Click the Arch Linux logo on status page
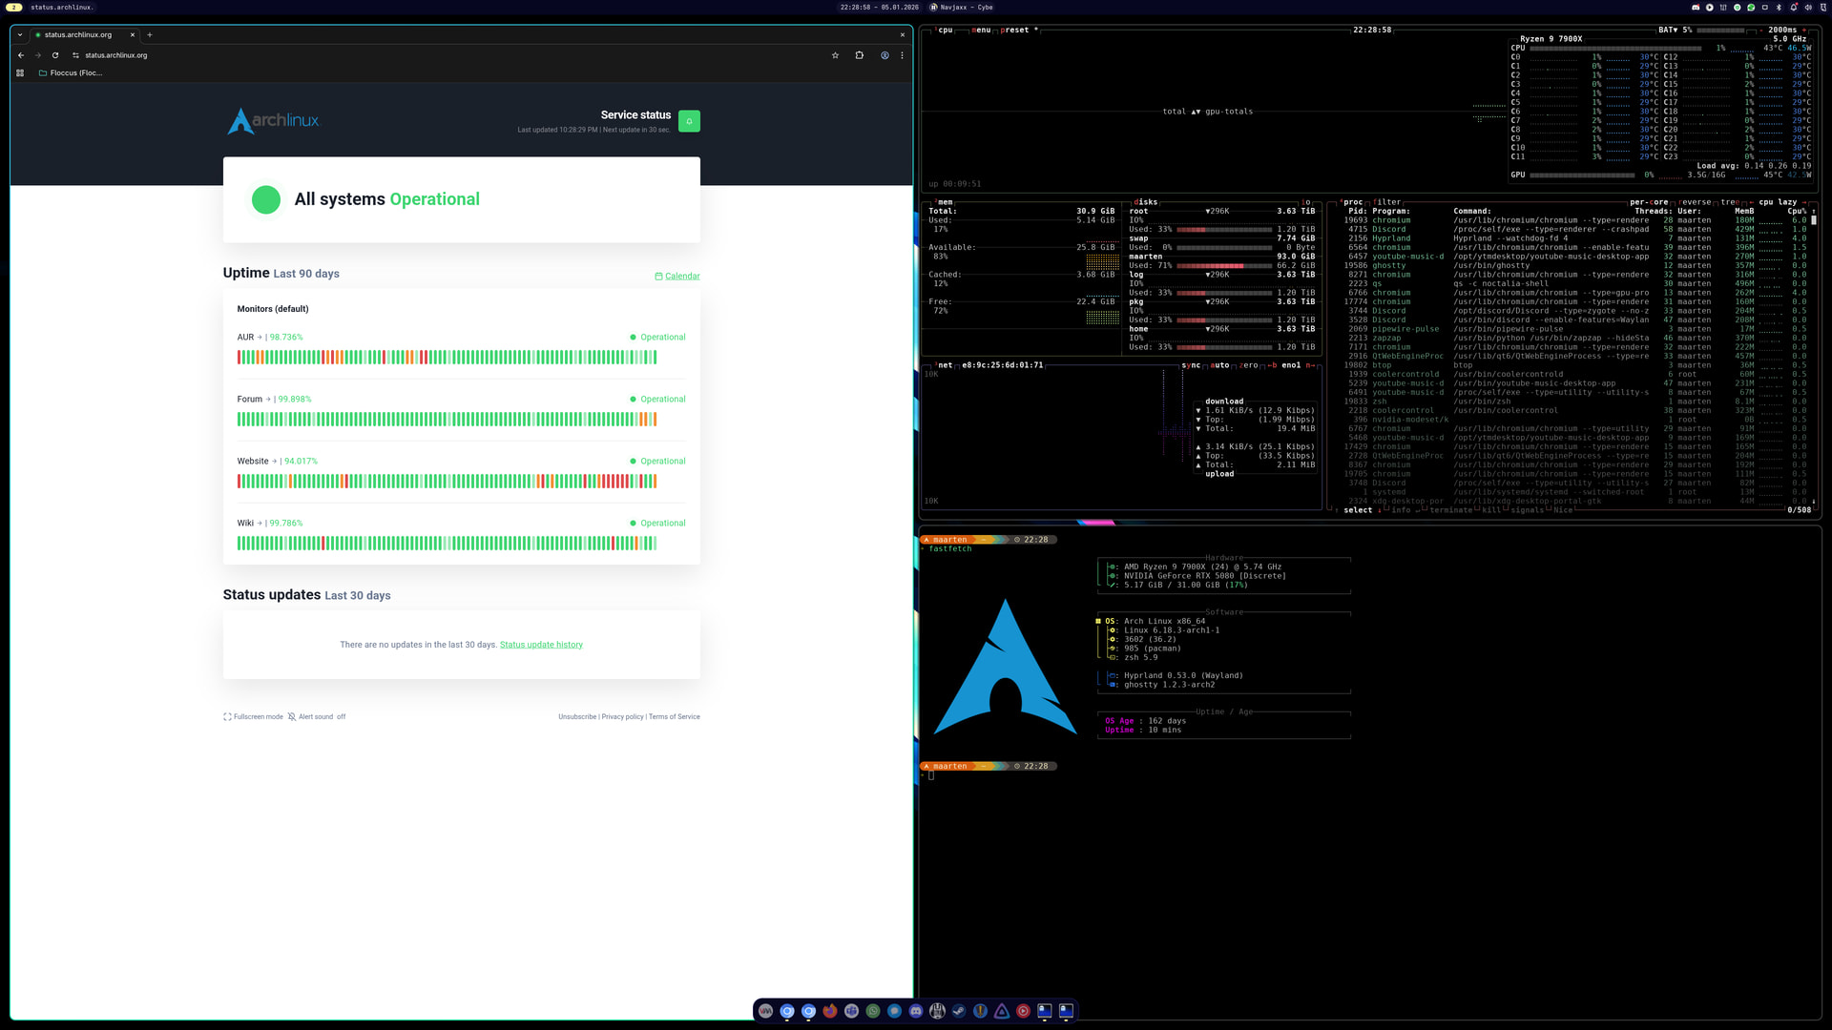 point(274,121)
